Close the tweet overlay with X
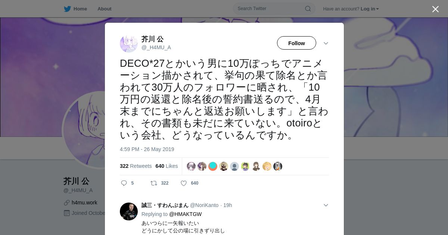The height and width of the screenshot is (235, 448). coord(435,9)
